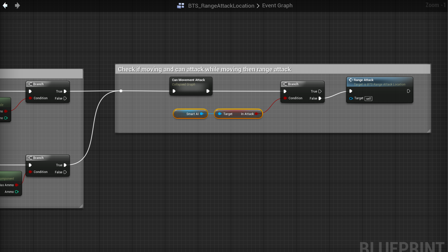This screenshot has width=448, height=252.
Task: Click the In Attack boolean output pin
Action: [257, 114]
